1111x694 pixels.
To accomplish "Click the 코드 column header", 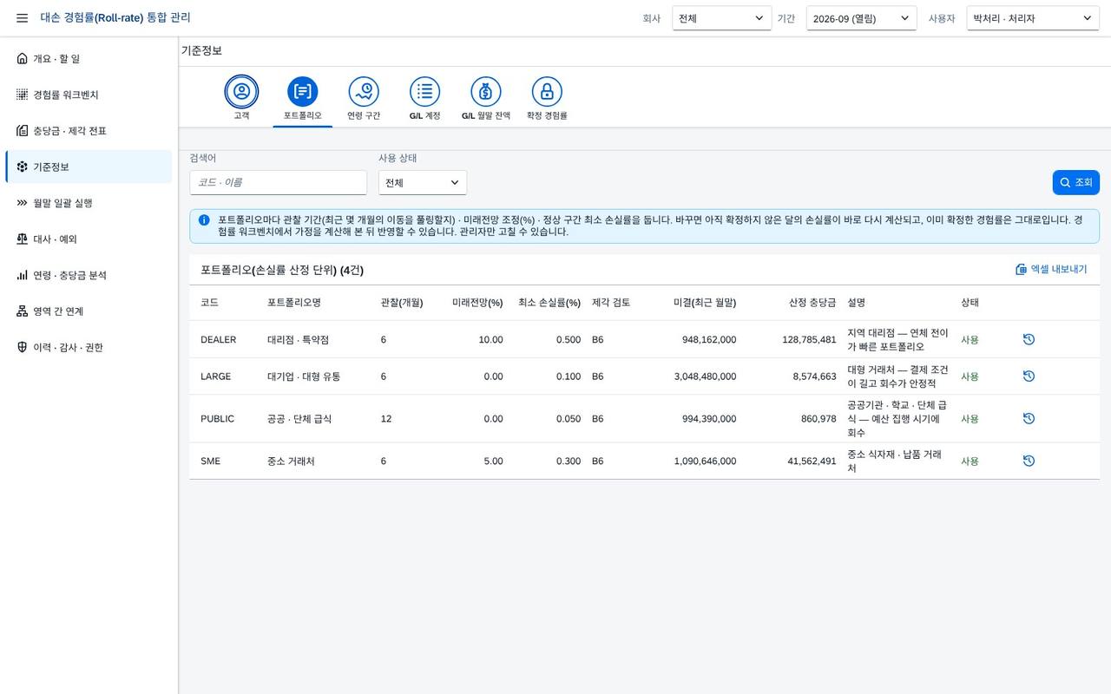I will 209,303.
